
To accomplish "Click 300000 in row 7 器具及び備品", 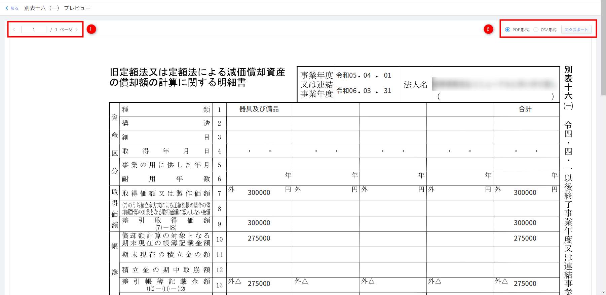I will (x=259, y=193).
